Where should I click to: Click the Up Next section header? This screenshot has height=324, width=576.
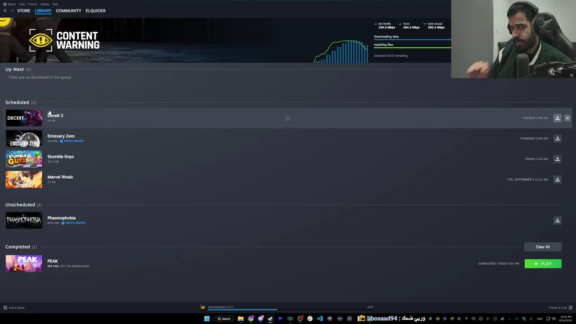[18, 69]
